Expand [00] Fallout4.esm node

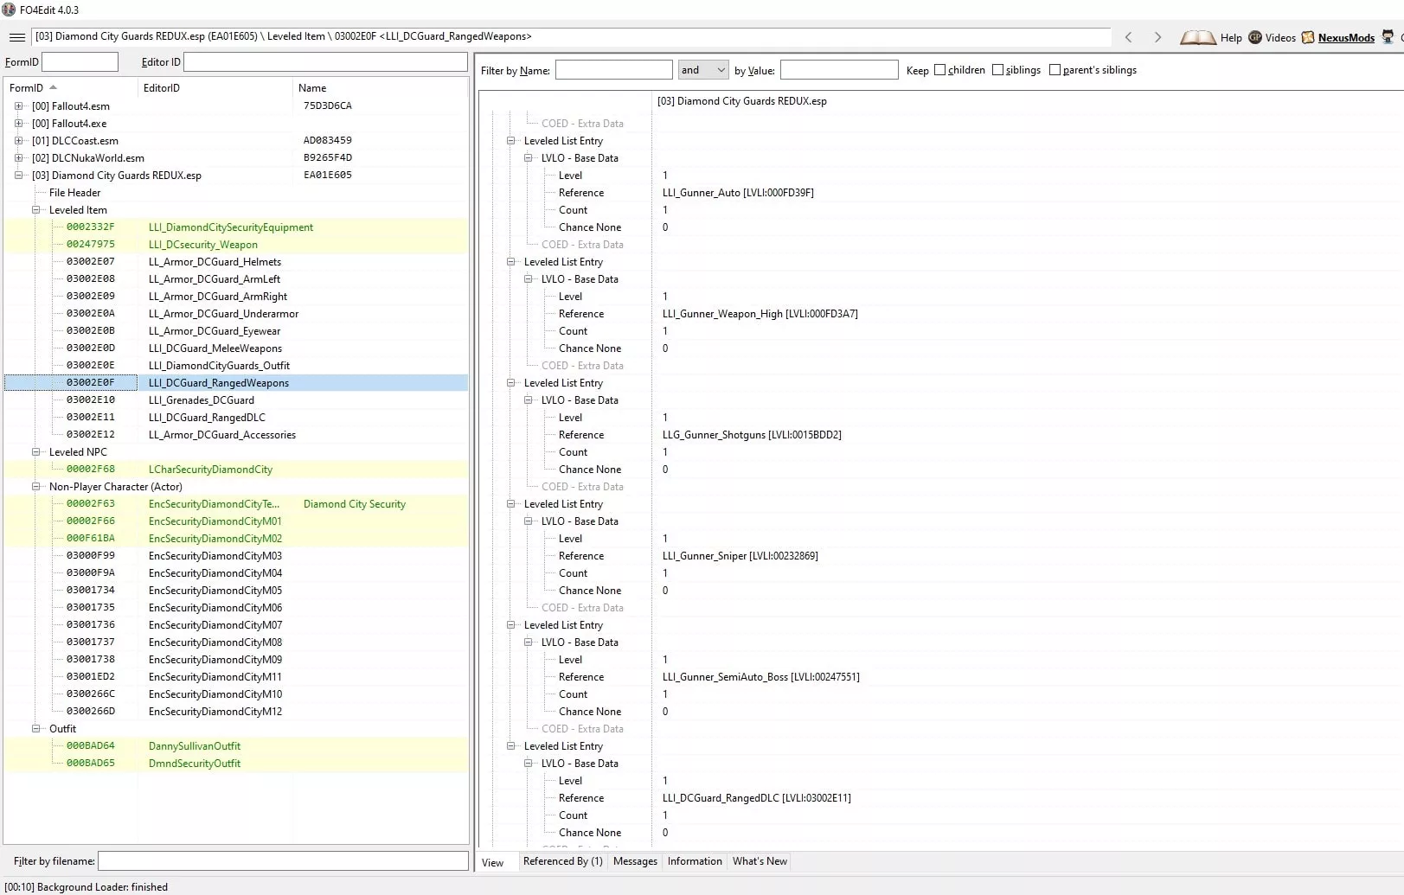click(x=18, y=106)
